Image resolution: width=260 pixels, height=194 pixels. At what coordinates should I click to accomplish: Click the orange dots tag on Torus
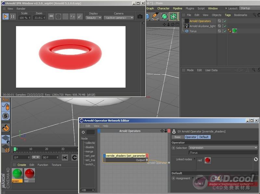coord(229,30)
